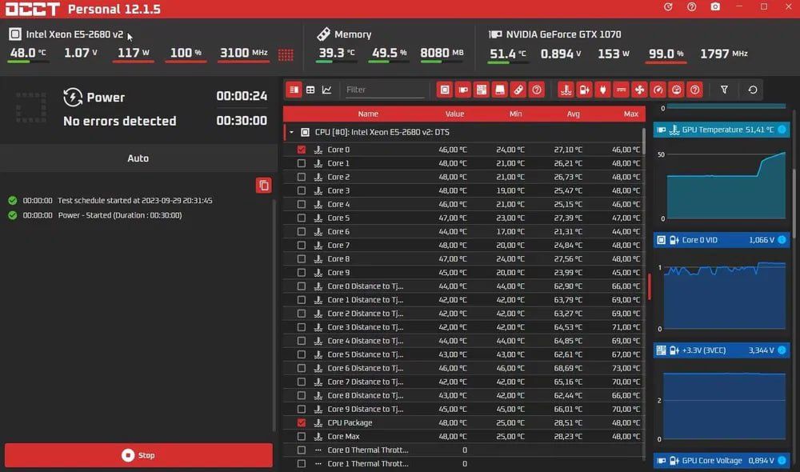Viewport: 800px width, 472px height.
Task: Toggle the clock speed gauge filter icon
Action: tap(658, 90)
